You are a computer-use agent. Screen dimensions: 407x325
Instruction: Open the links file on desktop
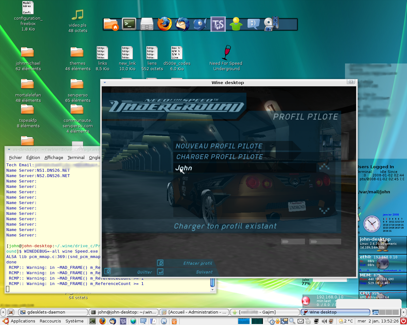(x=102, y=59)
